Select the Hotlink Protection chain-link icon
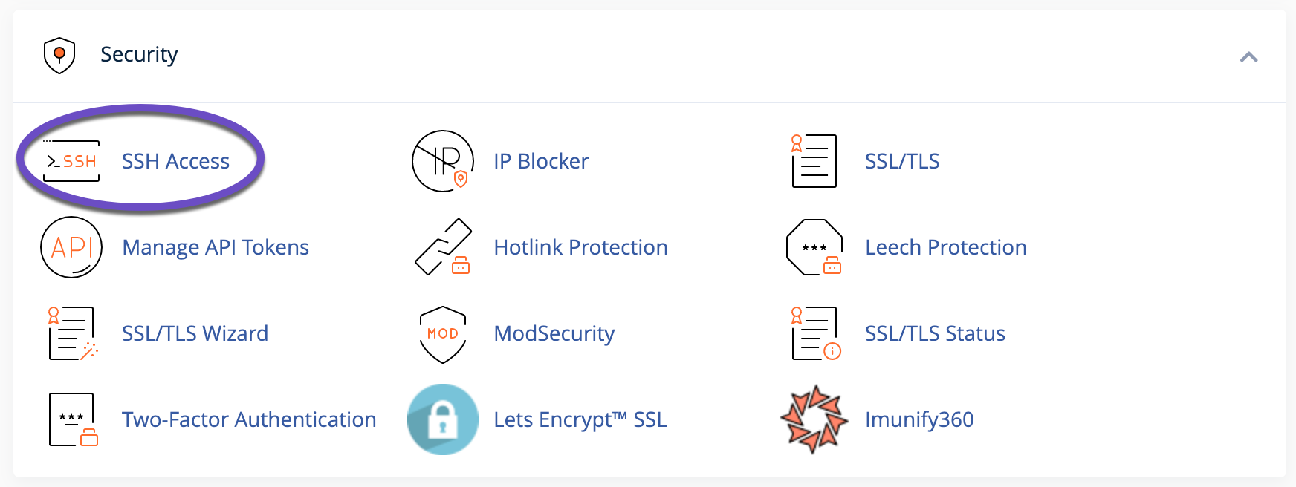The image size is (1296, 487). point(443,246)
